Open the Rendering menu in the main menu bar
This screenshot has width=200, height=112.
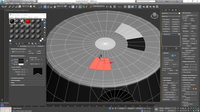62,4
